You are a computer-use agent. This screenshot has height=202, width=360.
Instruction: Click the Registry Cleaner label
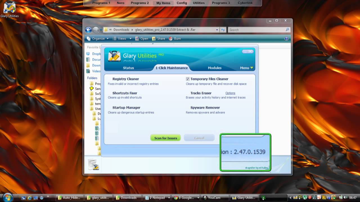tap(126, 79)
